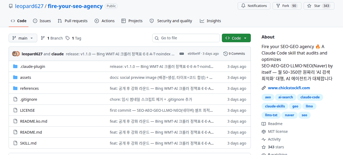Click the README.ko.md file icon
This screenshot has height=155, width=343.
[x=15, y=121]
